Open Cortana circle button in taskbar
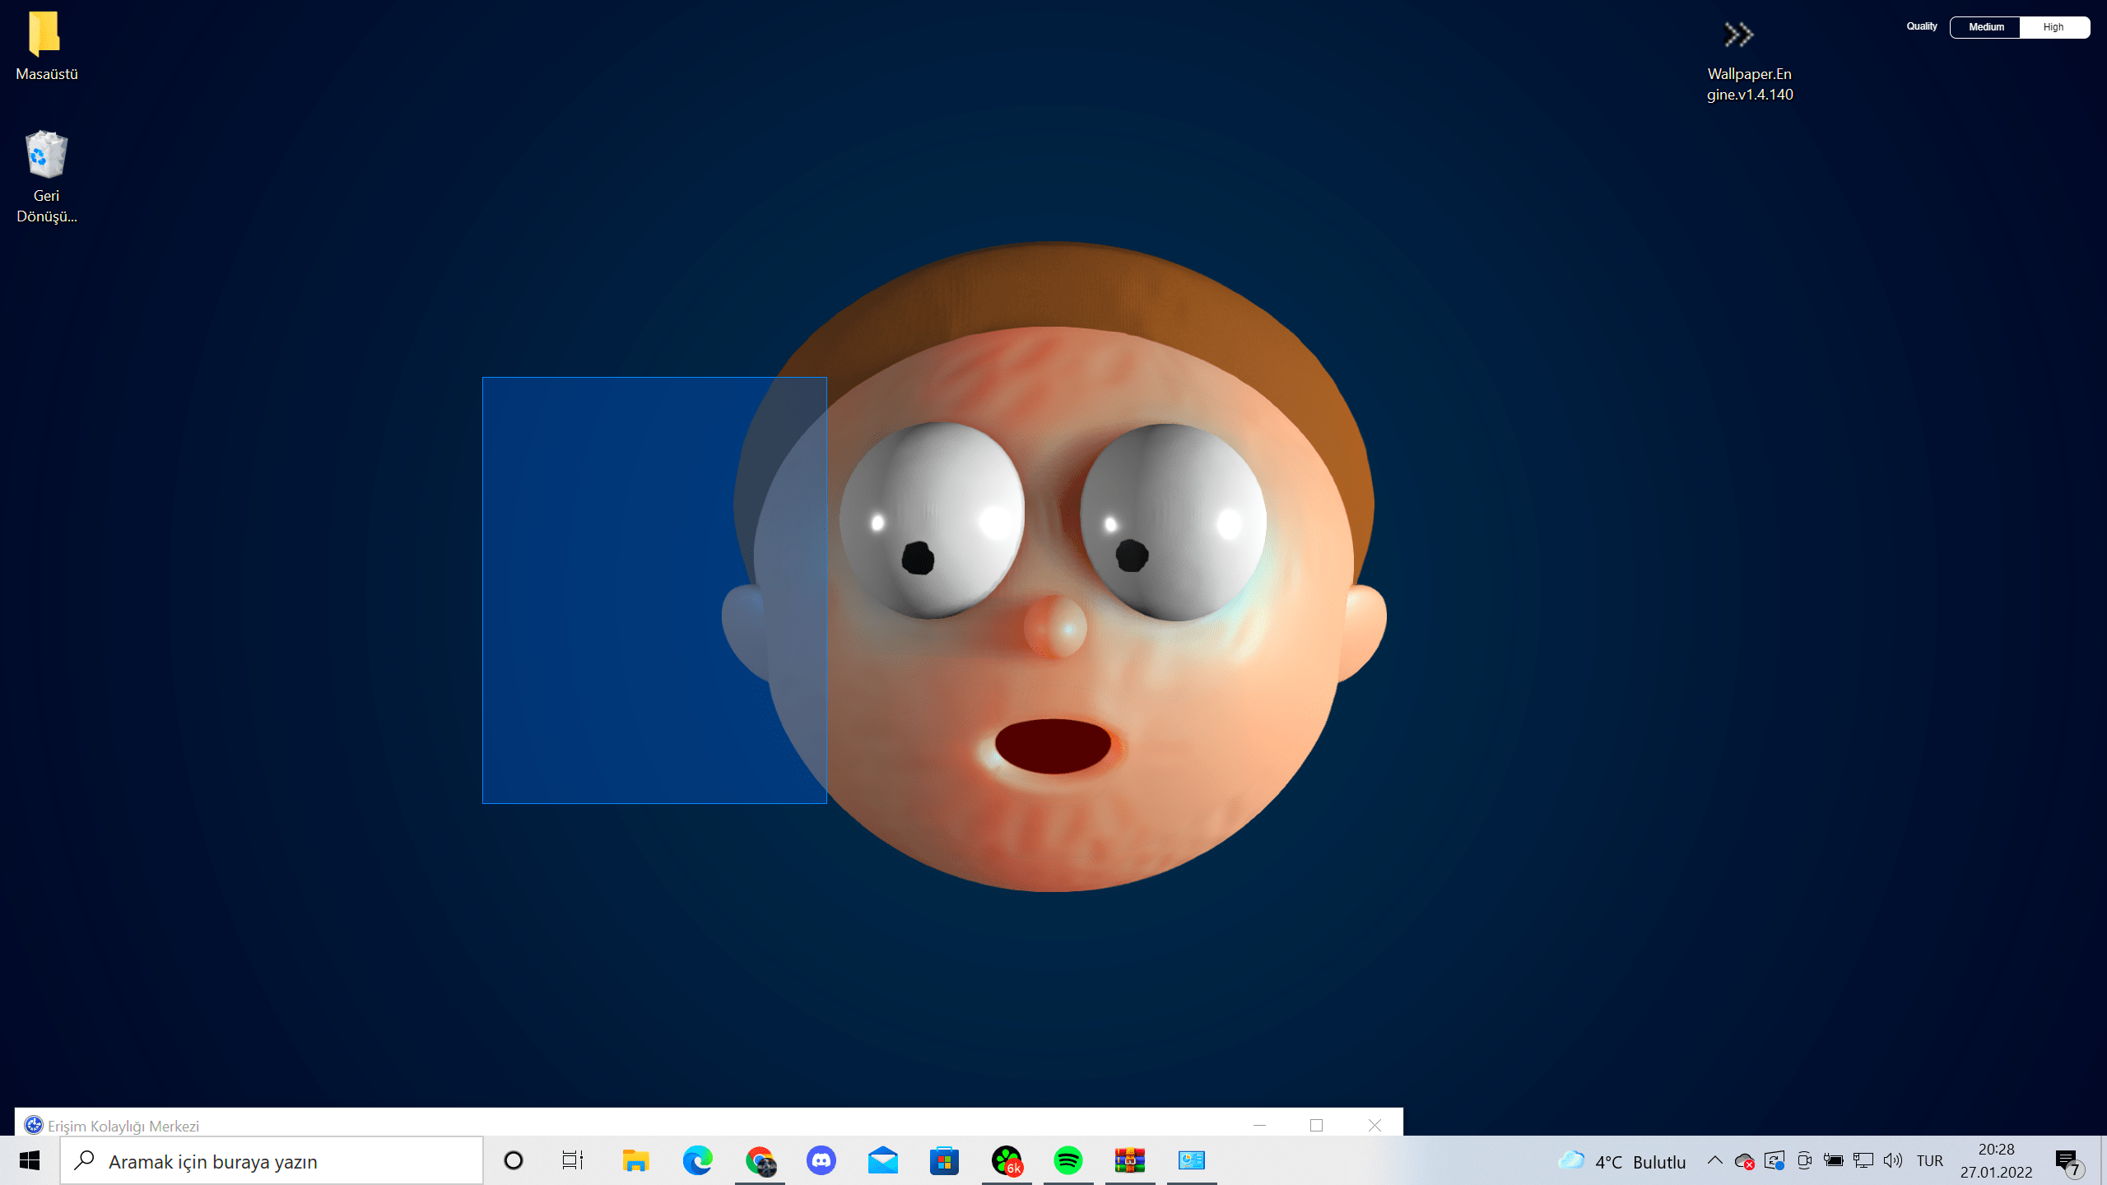 click(x=514, y=1160)
